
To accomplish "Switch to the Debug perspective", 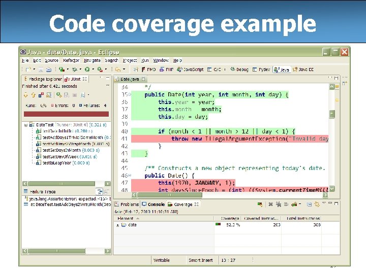I will (239, 70).
